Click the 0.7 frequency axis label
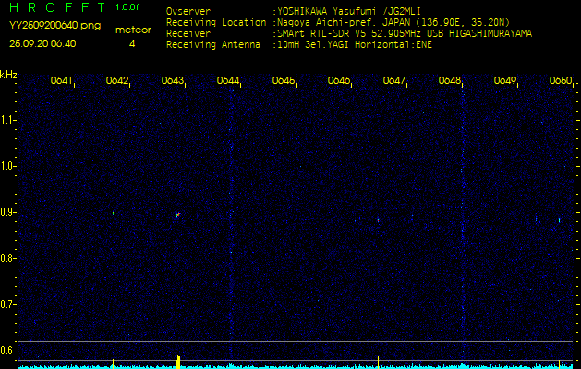 [x=7, y=304]
